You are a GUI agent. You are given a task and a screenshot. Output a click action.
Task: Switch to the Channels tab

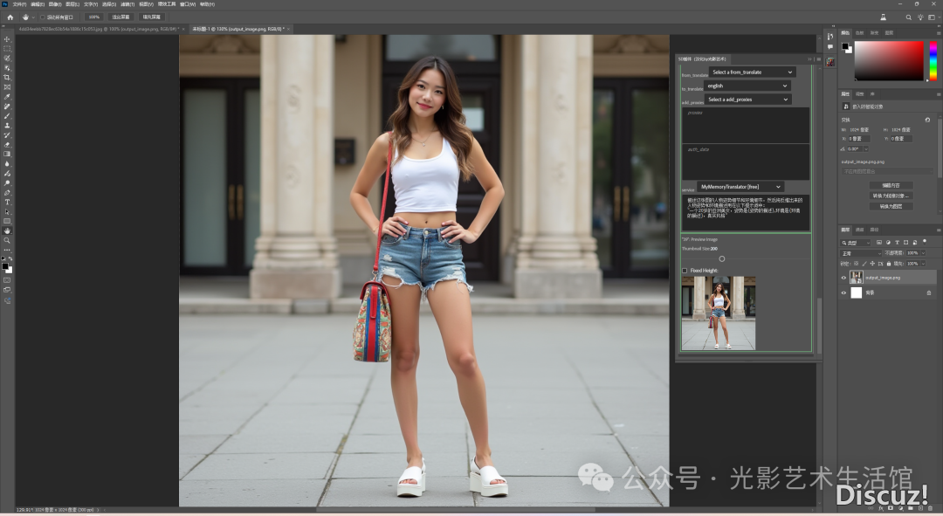coord(859,230)
